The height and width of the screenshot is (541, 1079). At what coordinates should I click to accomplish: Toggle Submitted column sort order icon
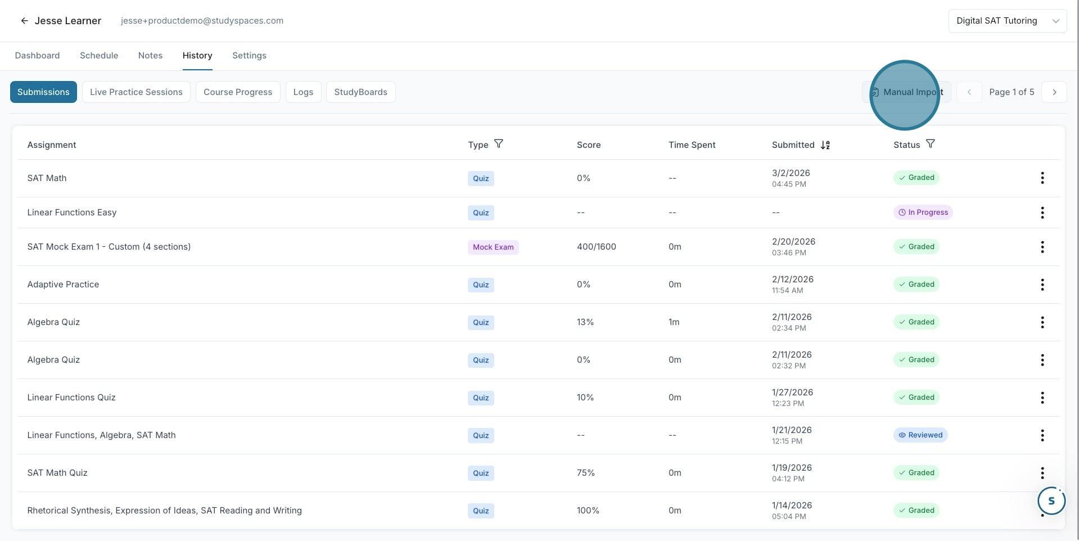click(825, 145)
